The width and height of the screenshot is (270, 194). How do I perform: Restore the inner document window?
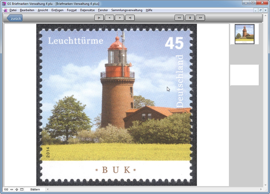coord(261,10)
